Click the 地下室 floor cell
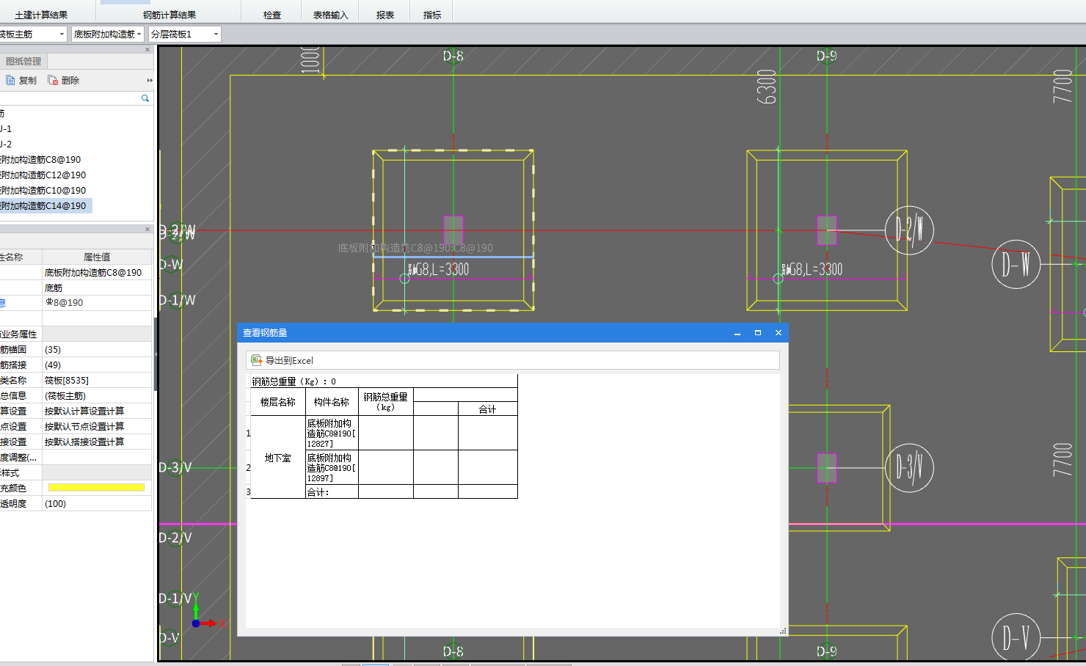This screenshot has width=1086, height=666. [x=278, y=458]
